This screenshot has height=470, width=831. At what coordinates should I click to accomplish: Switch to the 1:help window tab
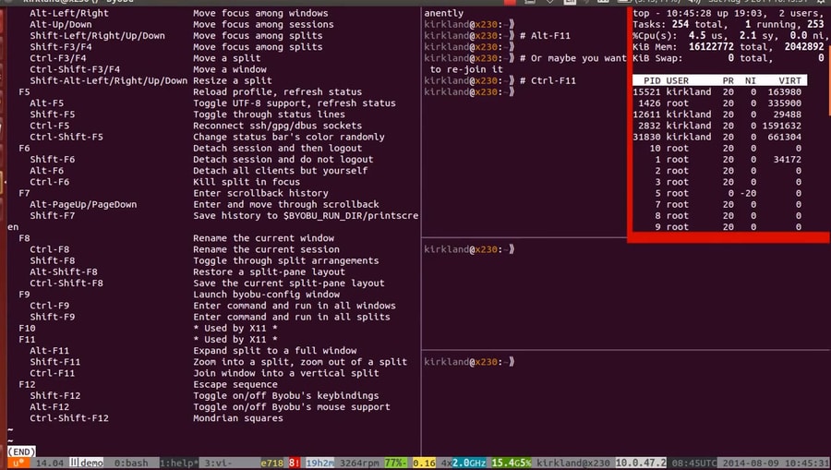pyautogui.click(x=177, y=464)
